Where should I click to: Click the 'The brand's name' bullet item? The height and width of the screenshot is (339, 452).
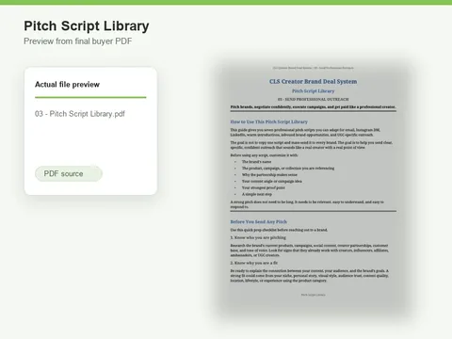pyautogui.click(x=256, y=162)
